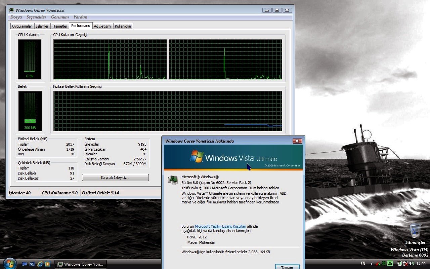430x269 pixels.
Task: Open the Görünüm menu
Action: point(60,17)
